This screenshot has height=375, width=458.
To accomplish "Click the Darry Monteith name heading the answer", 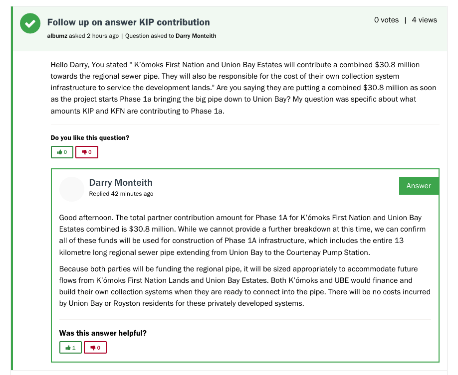I will click(121, 183).
